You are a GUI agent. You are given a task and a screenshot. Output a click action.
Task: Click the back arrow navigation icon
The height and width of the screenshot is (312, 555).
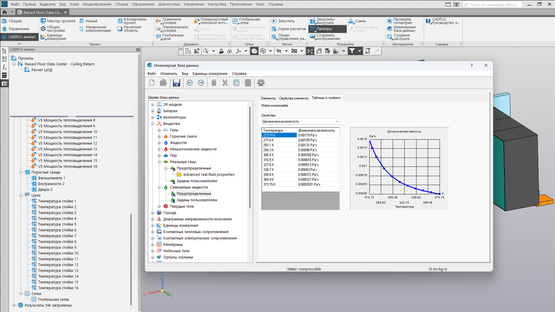pos(190,83)
